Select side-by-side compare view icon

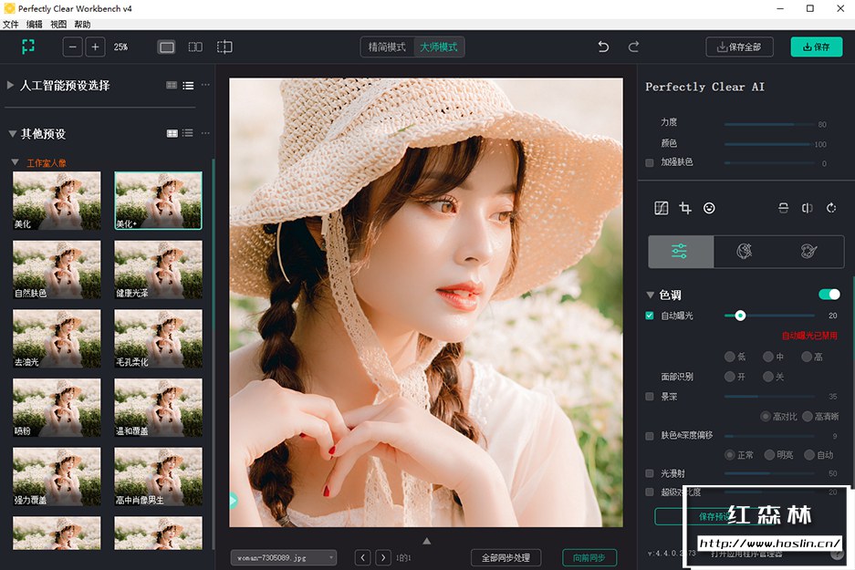(x=195, y=47)
